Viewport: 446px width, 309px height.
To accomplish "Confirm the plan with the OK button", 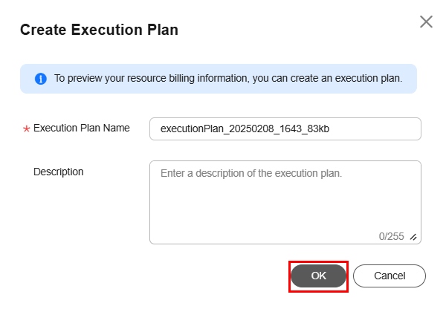I will [318, 276].
